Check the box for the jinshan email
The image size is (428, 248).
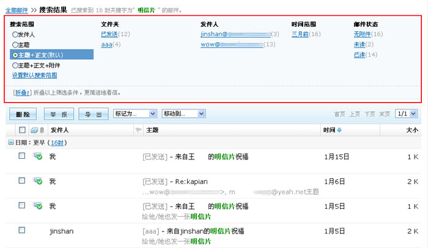[x=22, y=230]
